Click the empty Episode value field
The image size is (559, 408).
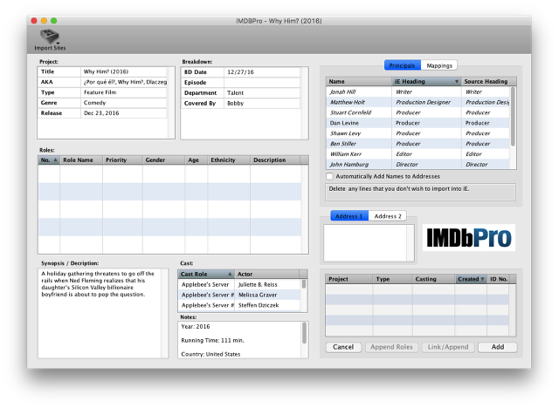tap(262, 83)
